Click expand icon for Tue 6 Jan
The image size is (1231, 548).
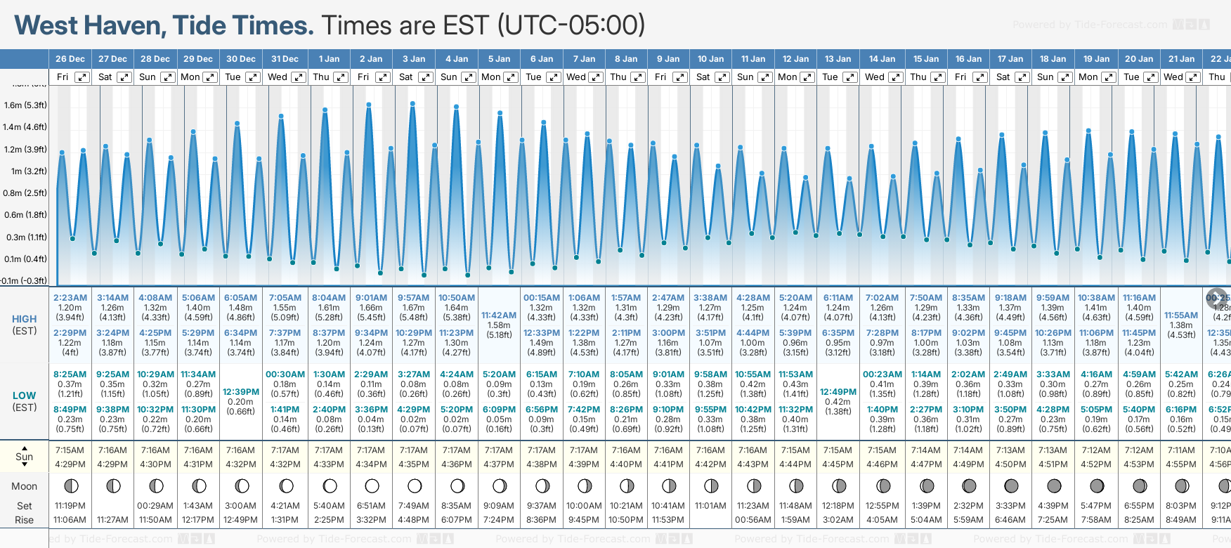click(553, 77)
